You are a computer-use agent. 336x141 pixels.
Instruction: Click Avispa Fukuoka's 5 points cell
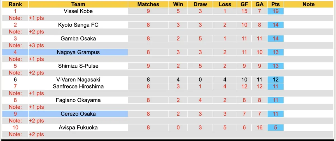[x=275, y=127]
